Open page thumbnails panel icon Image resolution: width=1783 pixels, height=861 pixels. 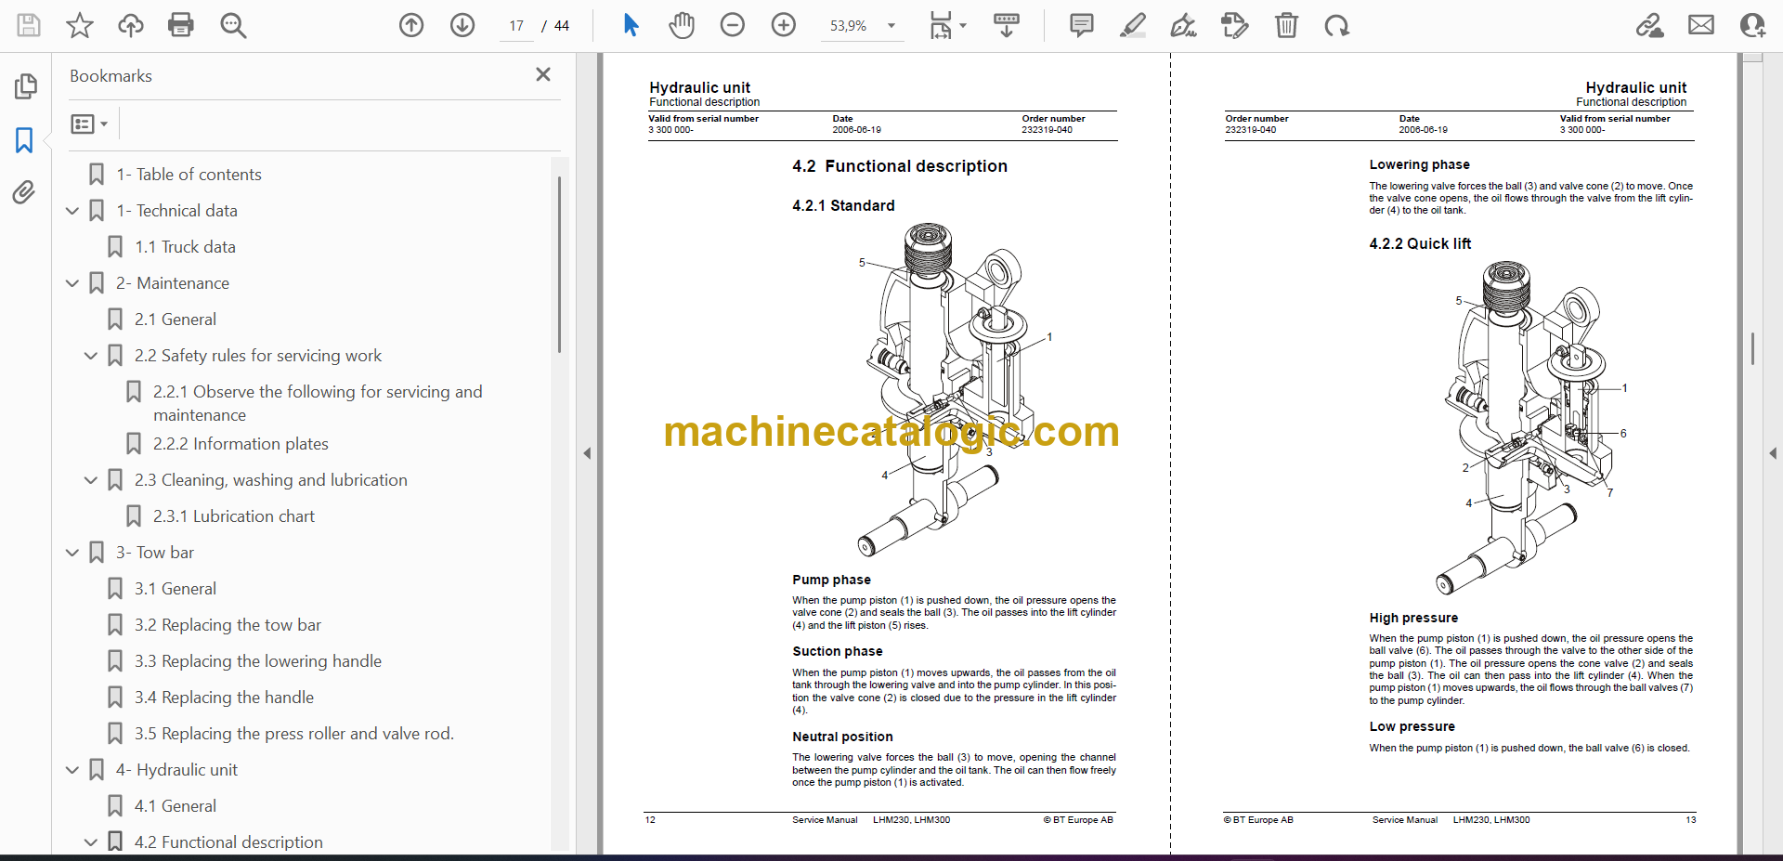pos(25,86)
